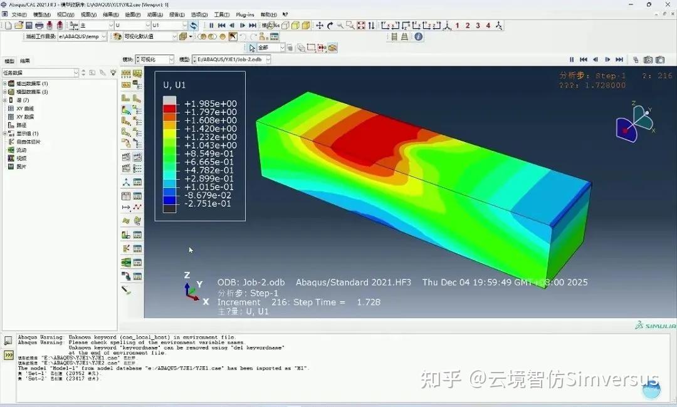Open the Job-2.odb model dropdown

coord(268,59)
